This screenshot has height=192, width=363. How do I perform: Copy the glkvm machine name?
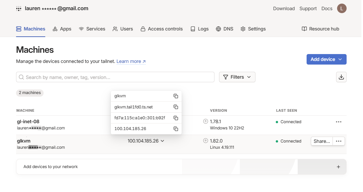tap(176, 96)
